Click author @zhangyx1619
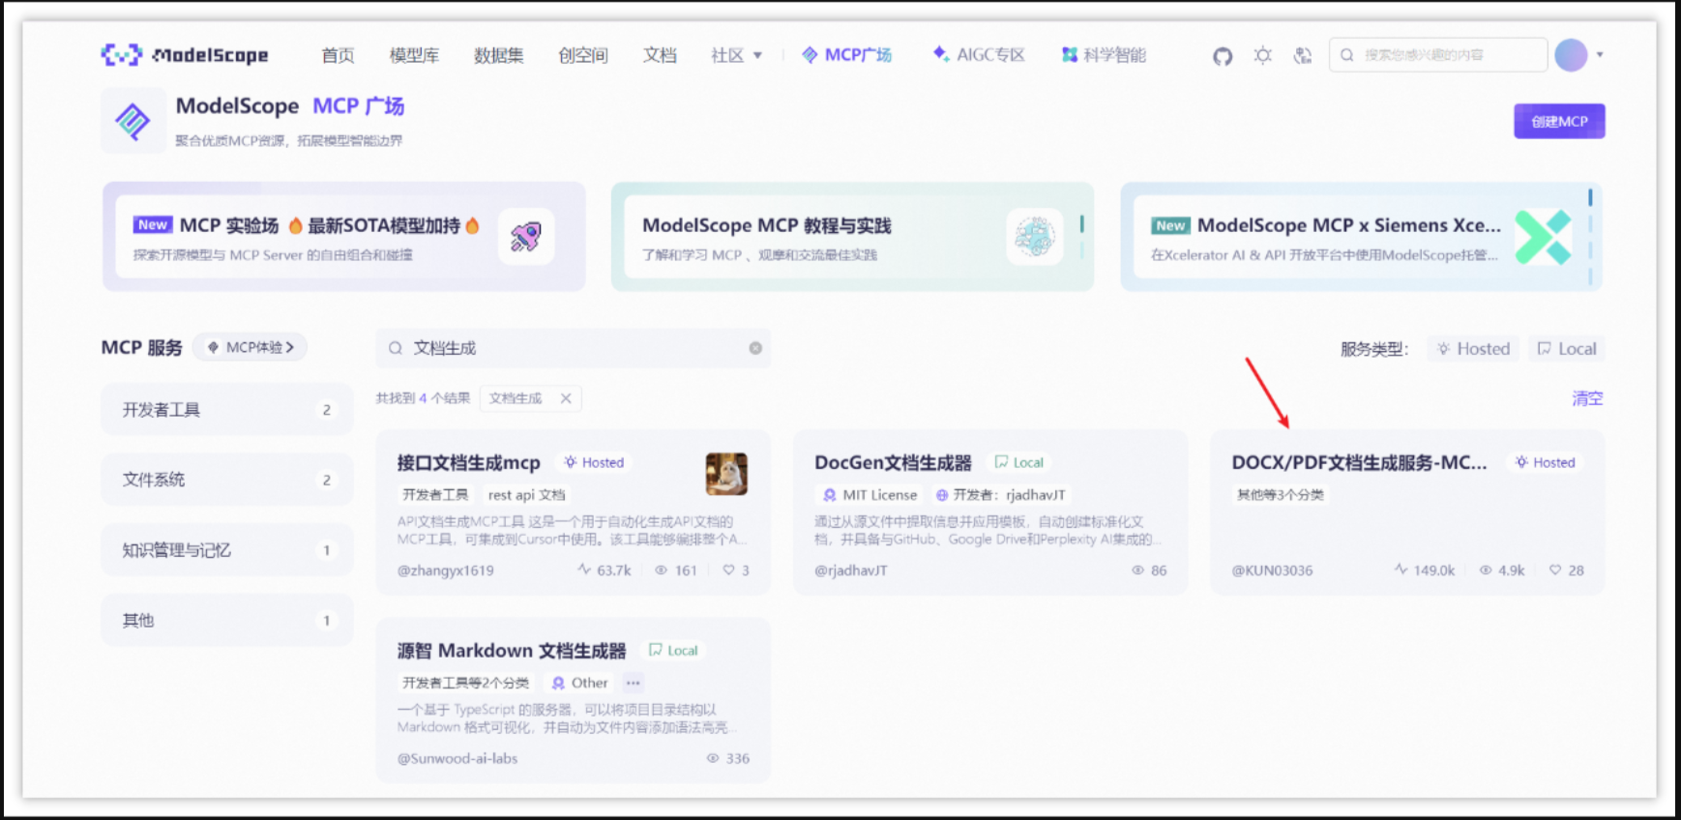The height and width of the screenshot is (820, 1681). click(x=445, y=571)
